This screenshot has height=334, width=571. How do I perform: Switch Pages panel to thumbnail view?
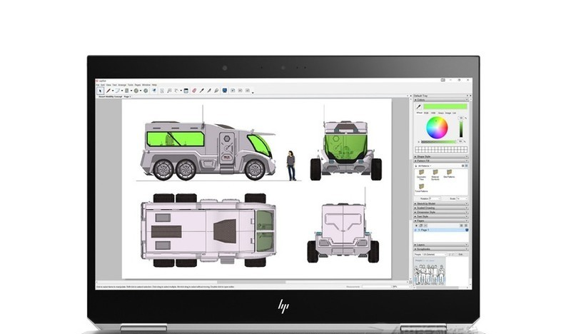(x=466, y=226)
